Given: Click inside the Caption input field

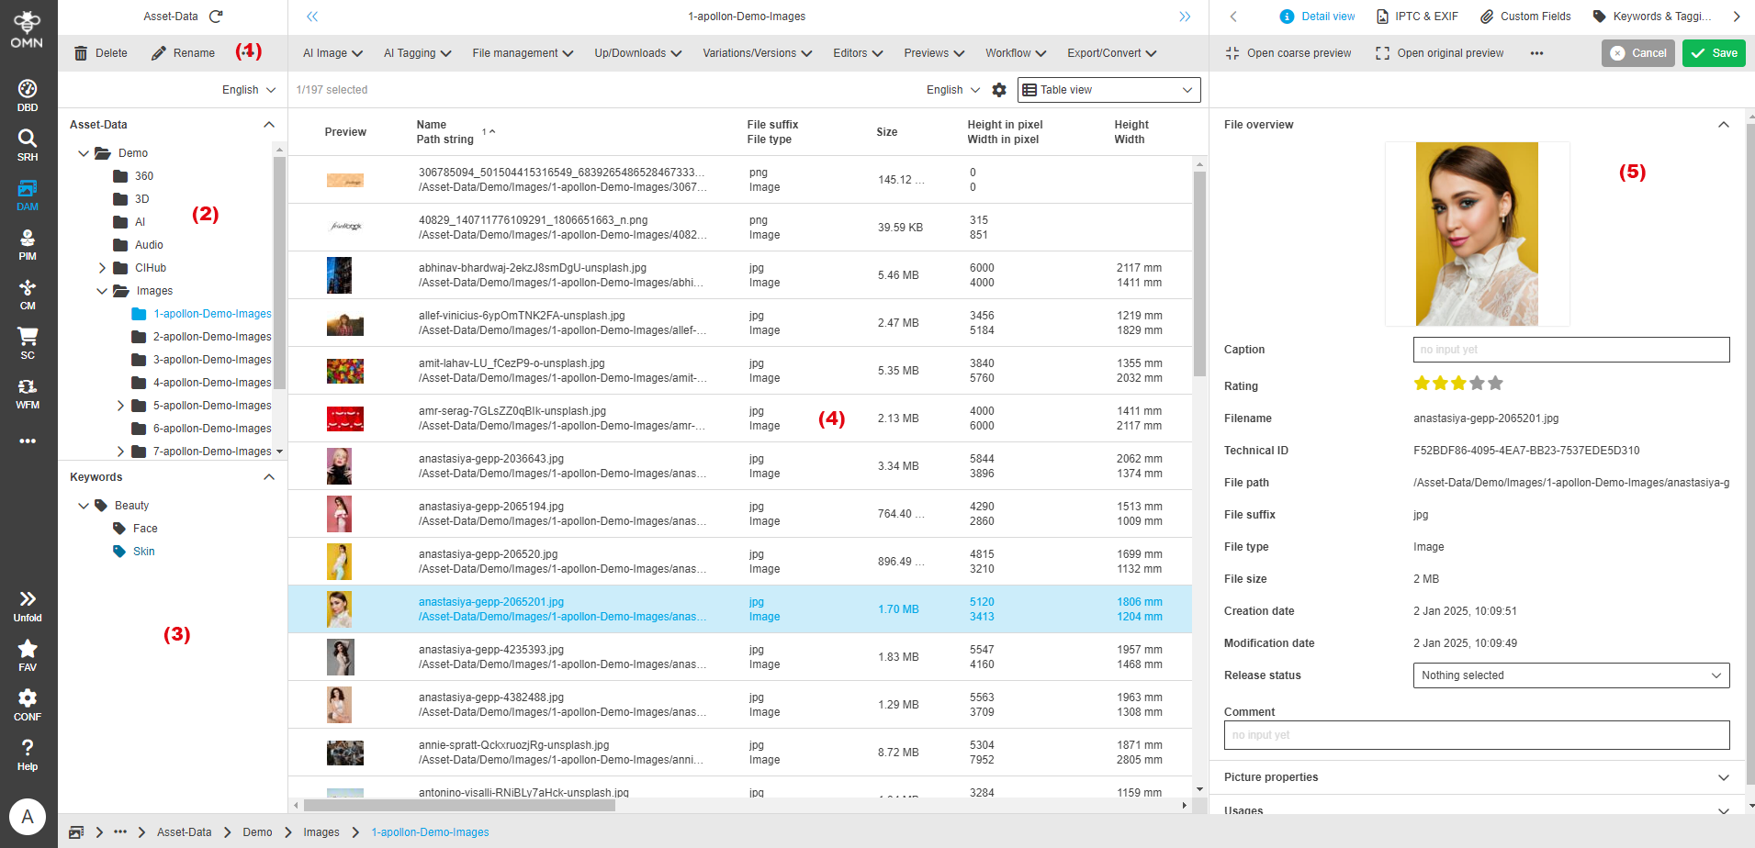Looking at the screenshot, I should tap(1569, 350).
